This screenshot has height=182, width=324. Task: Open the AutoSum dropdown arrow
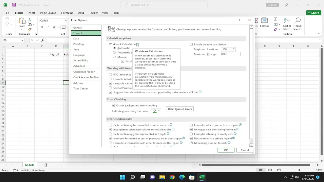pyautogui.click(x=279, y=19)
